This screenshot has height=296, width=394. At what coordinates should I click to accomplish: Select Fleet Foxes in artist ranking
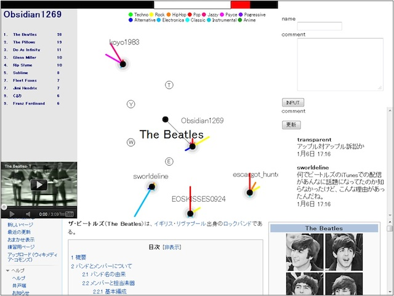tap(25, 81)
